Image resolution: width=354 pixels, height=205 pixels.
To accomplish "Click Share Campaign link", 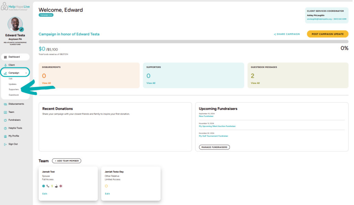I will point(287,34).
